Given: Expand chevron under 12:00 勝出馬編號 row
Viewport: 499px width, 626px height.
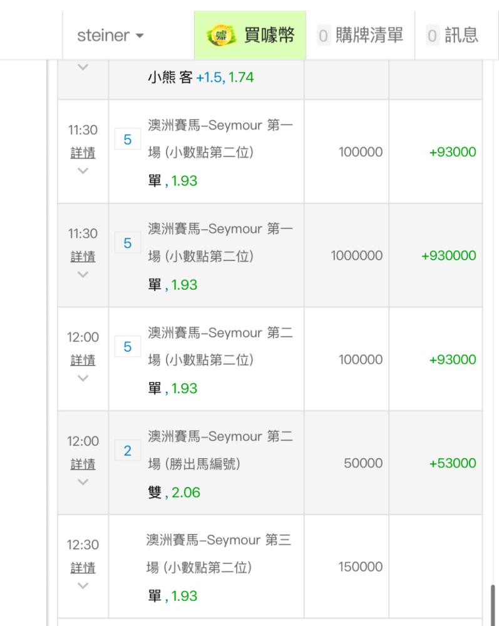Looking at the screenshot, I should click(x=83, y=482).
